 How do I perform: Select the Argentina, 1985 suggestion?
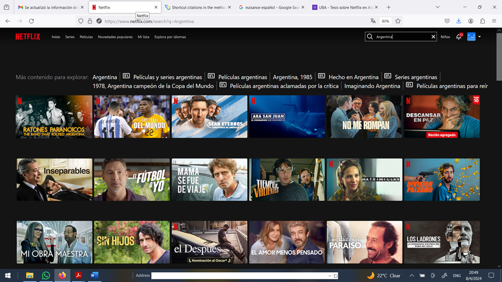click(x=292, y=77)
